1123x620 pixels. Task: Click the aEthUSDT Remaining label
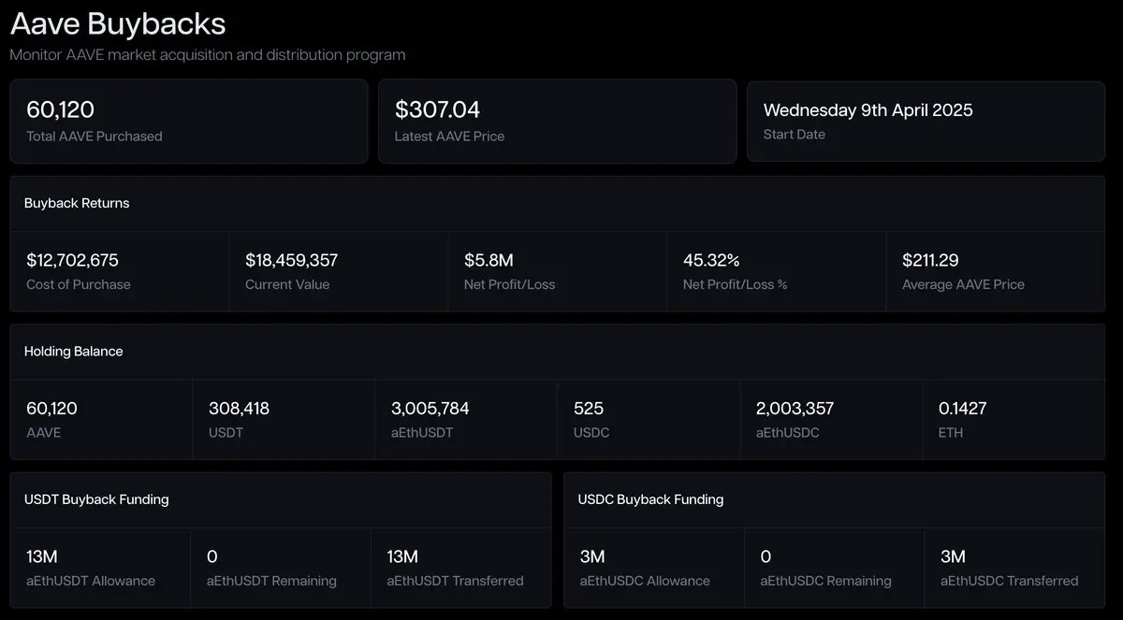(271, 581)
